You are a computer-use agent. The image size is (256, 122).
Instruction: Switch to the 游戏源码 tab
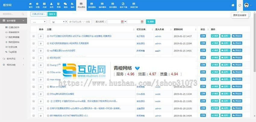tap(92, 5)
